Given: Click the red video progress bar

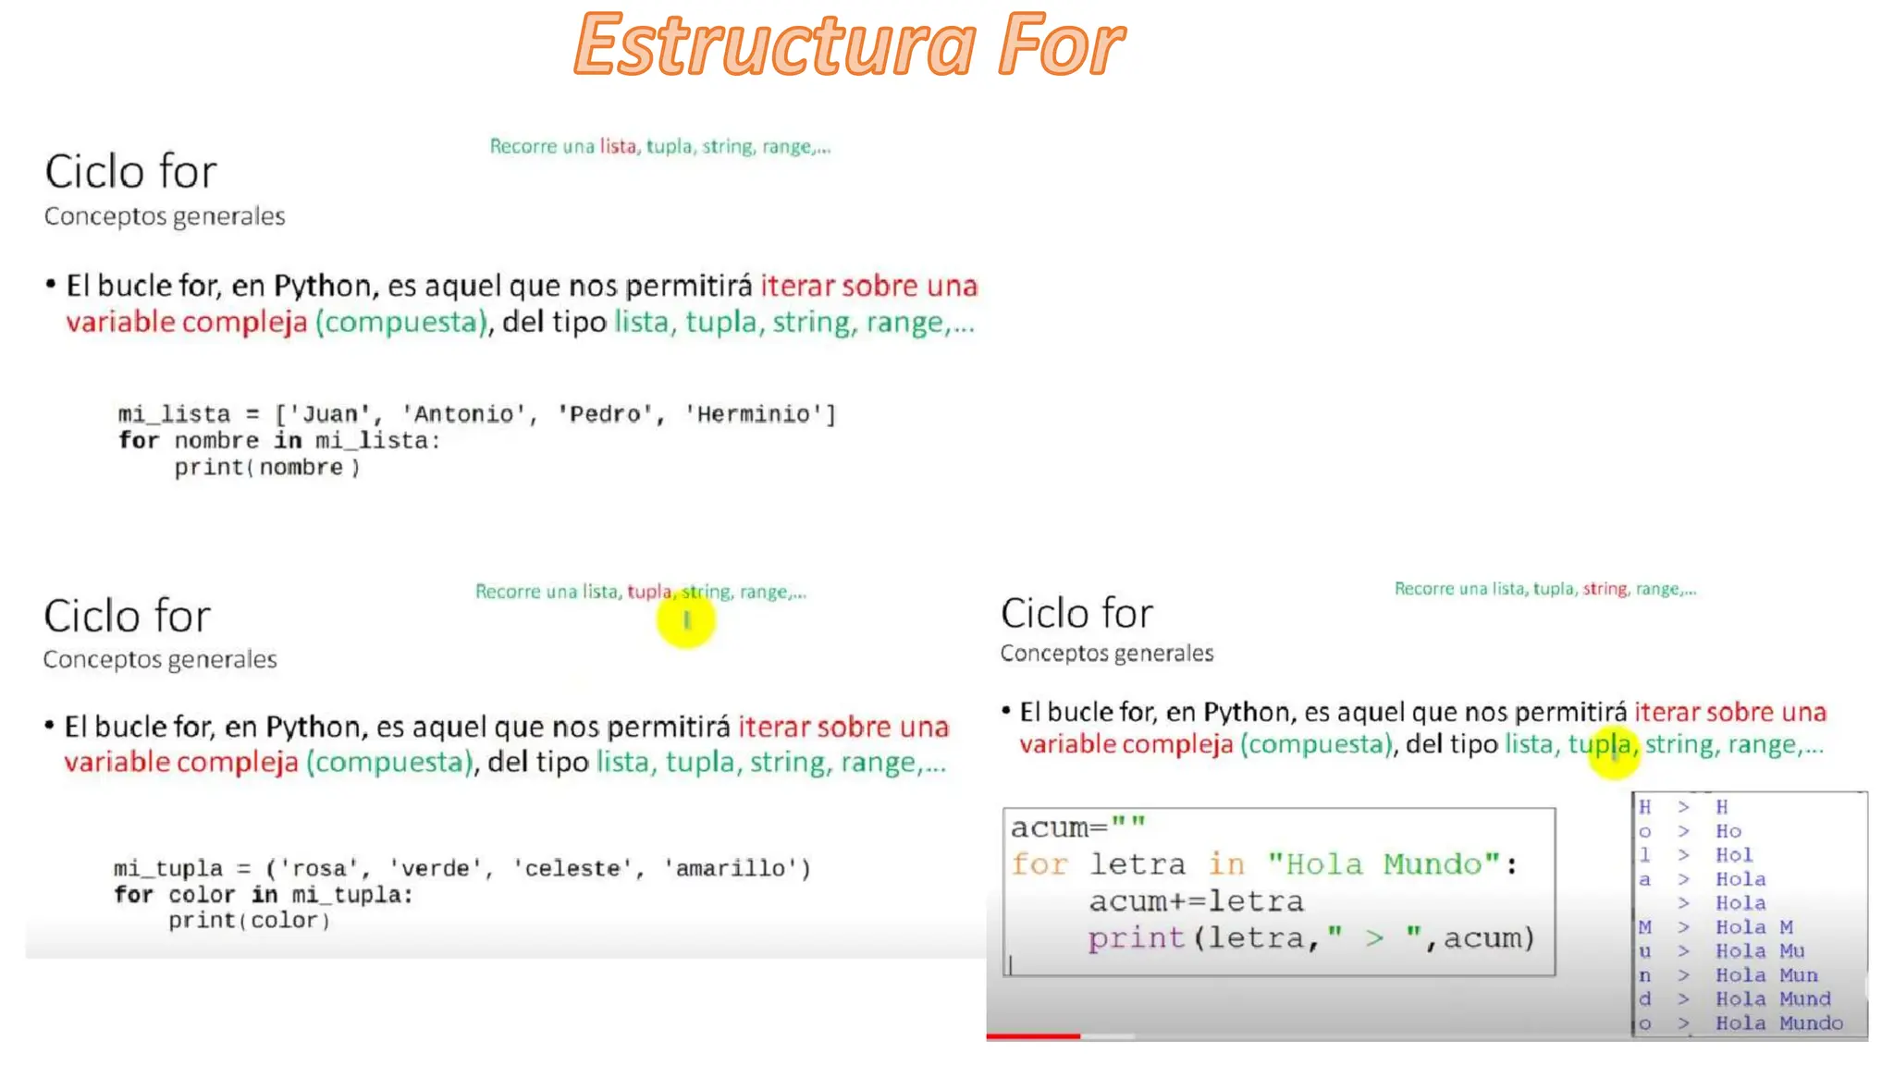Looking at the screenshot, I should pos(1032,1036).
